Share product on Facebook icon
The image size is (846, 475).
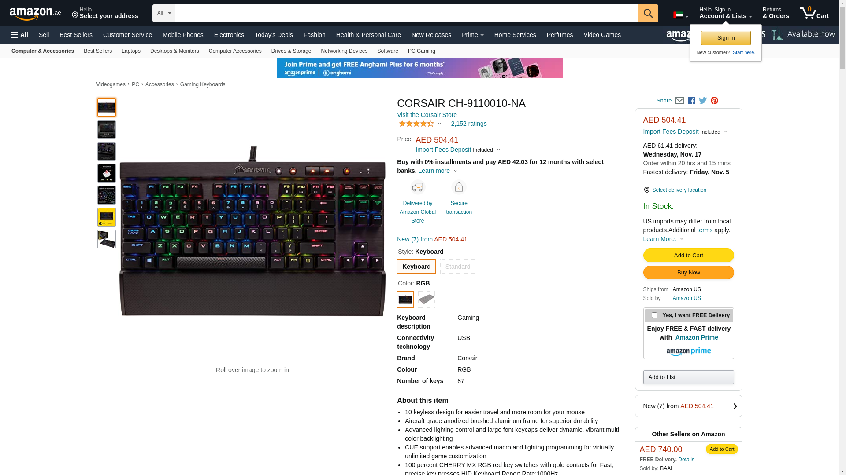point(691,101)
